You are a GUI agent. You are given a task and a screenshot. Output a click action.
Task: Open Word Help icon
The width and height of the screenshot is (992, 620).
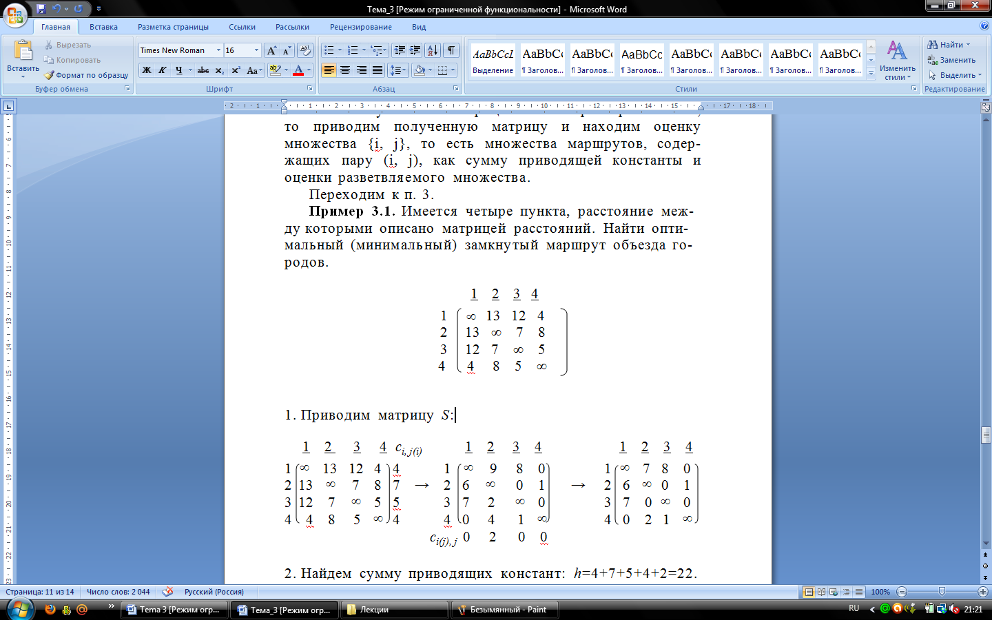(984, 26)
